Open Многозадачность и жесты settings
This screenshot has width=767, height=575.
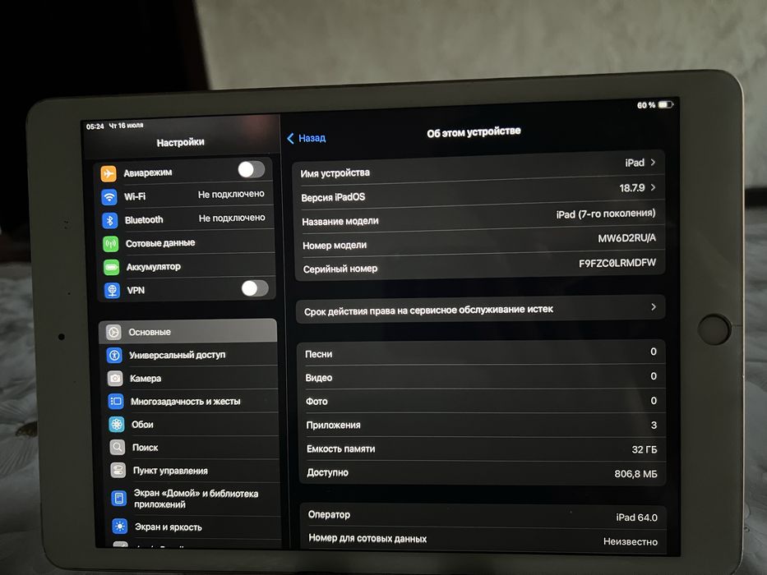click(x=192, y=401)
